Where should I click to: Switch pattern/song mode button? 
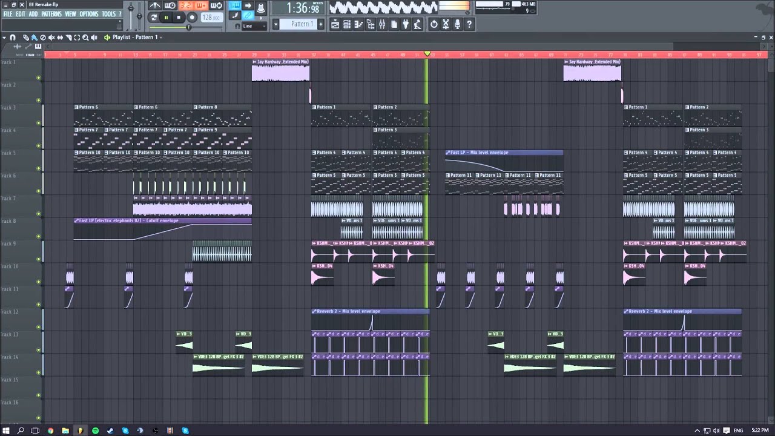154,18
